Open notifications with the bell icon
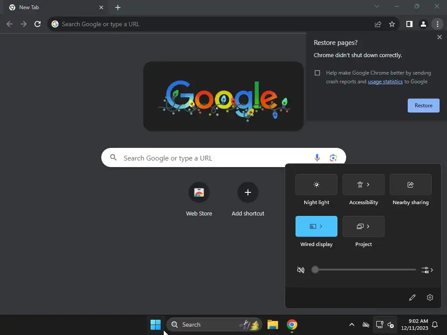 435,325
